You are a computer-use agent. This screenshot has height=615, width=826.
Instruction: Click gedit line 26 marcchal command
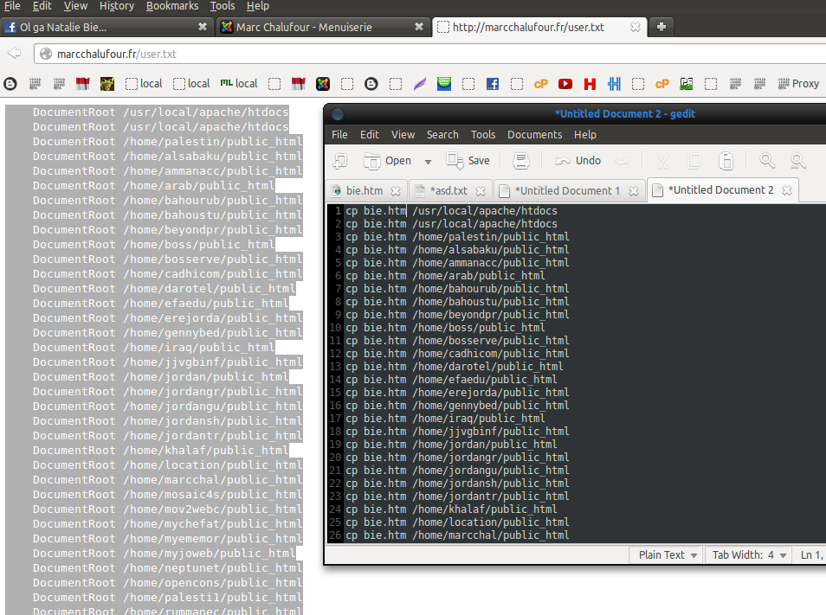pos(457,535)
